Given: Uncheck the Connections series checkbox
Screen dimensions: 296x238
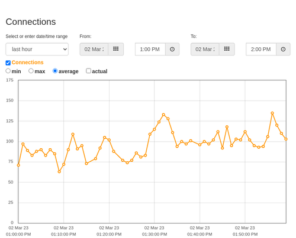Looking at the screenshot, I should 8,63.
